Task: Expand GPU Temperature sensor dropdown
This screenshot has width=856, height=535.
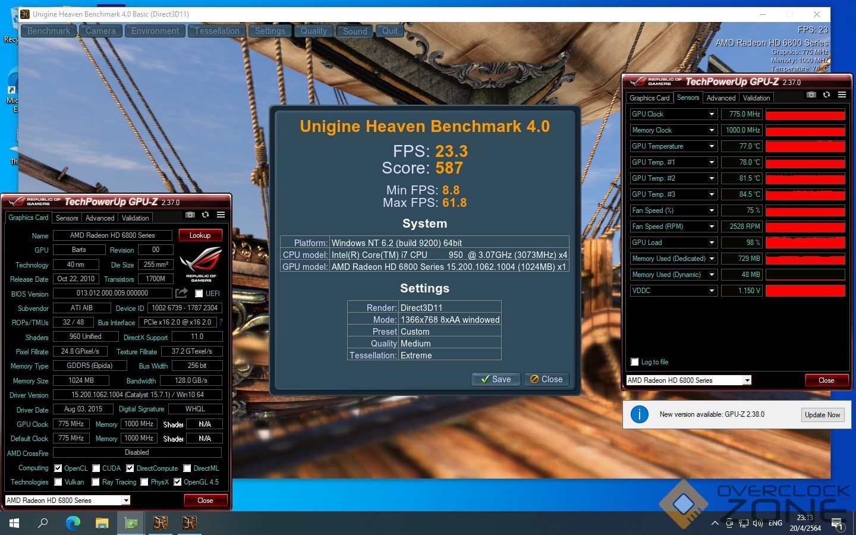Action: [712, 146]
